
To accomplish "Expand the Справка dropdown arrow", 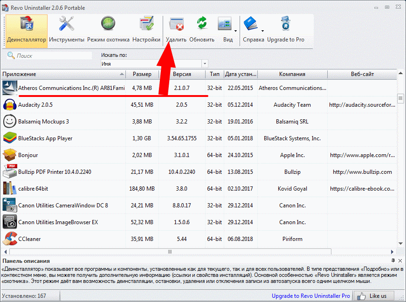I will [x=262, y=31].
